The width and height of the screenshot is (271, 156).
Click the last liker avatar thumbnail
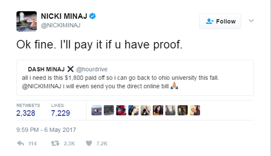(195, 110)
